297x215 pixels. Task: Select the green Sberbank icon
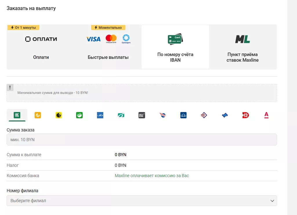(x=79, y=115)
